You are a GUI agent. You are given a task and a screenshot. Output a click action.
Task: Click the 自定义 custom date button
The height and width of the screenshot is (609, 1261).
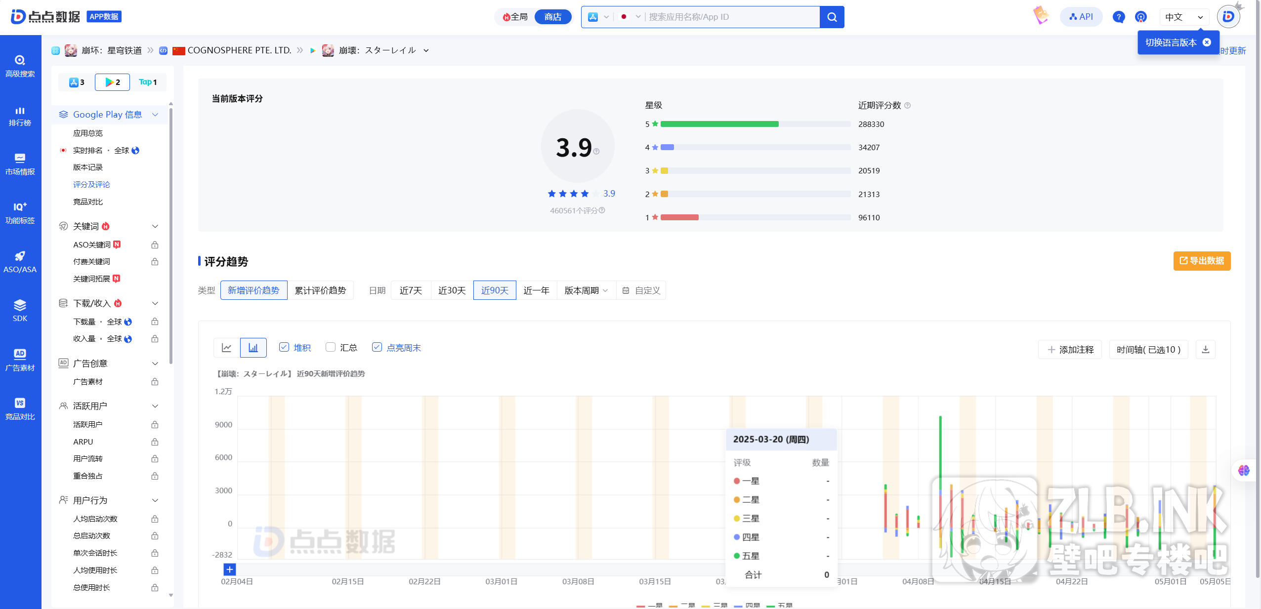(641, 290)
